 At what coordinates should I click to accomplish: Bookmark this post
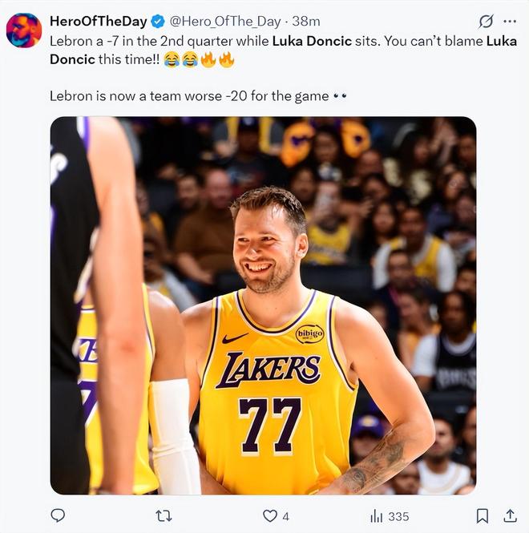[x=483, y=516]
